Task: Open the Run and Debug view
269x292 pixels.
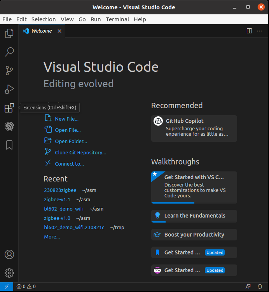Action: coord(9,89)
